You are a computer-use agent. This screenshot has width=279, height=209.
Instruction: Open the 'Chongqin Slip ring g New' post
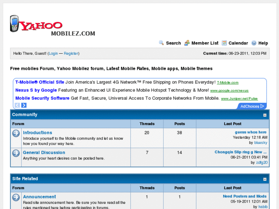click(x=241, y=152)
